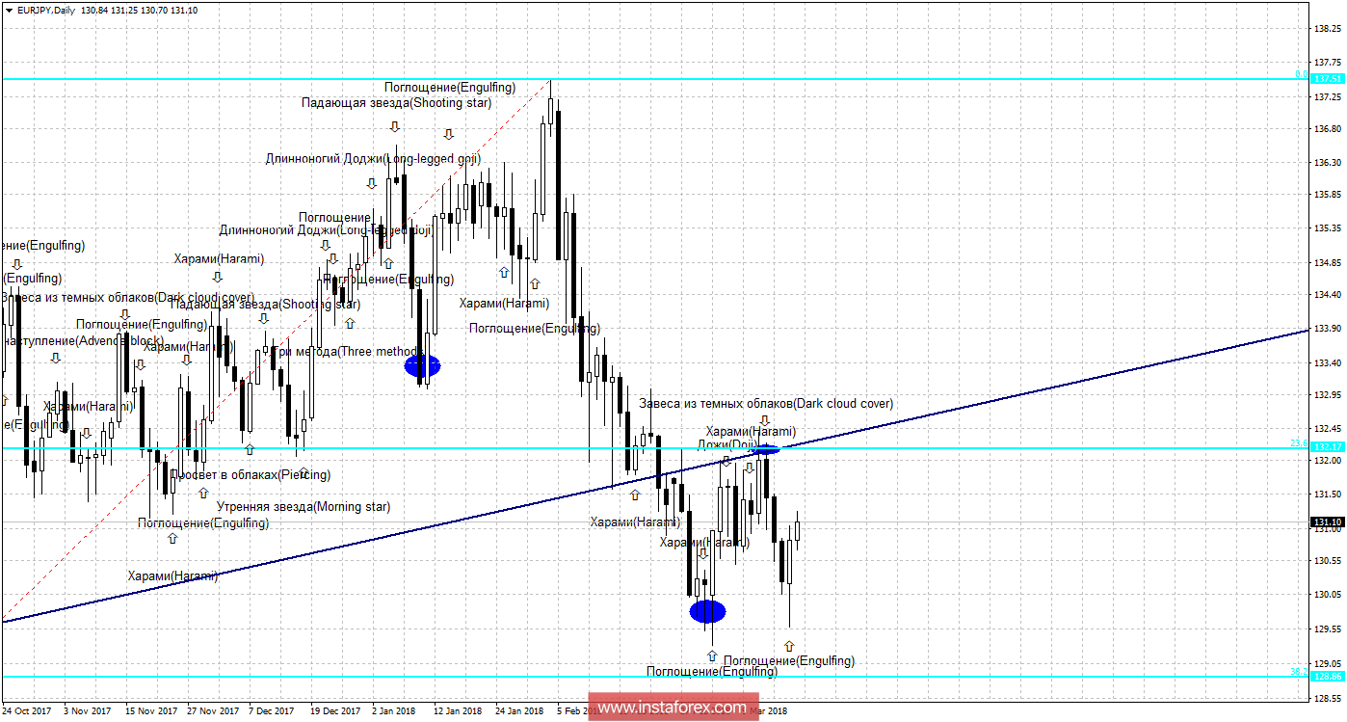Click the topmost 'Поглощение(Engulfing)' label at chart peak
Viewport: 1347px width, 722px height.
tap(450, 87)
